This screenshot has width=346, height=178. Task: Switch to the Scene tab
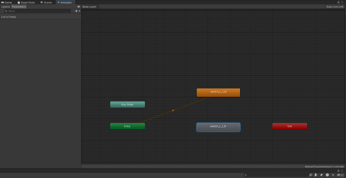pyautogui.click(x=46, y=3)
